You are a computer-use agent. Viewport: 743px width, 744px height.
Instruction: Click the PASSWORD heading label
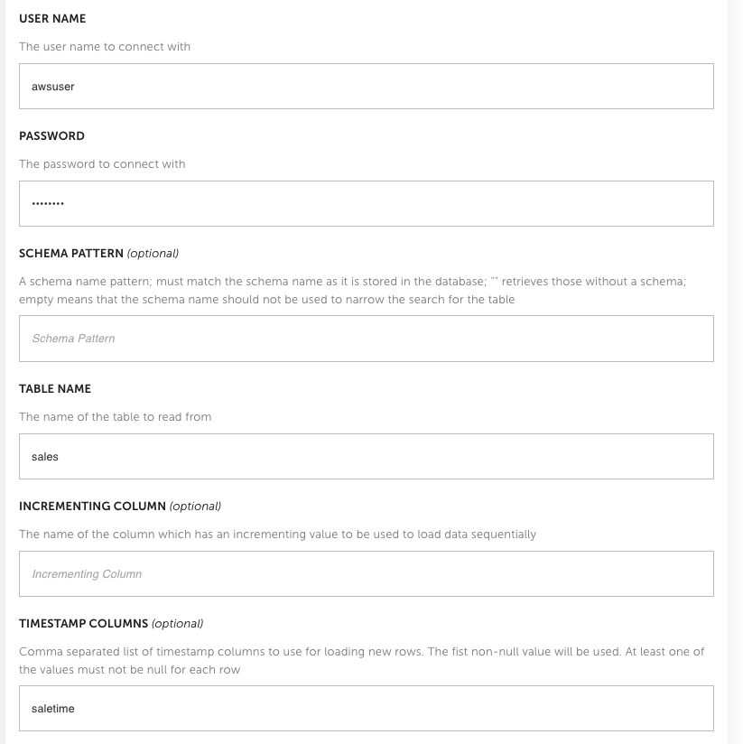click(x=51, y=136)
